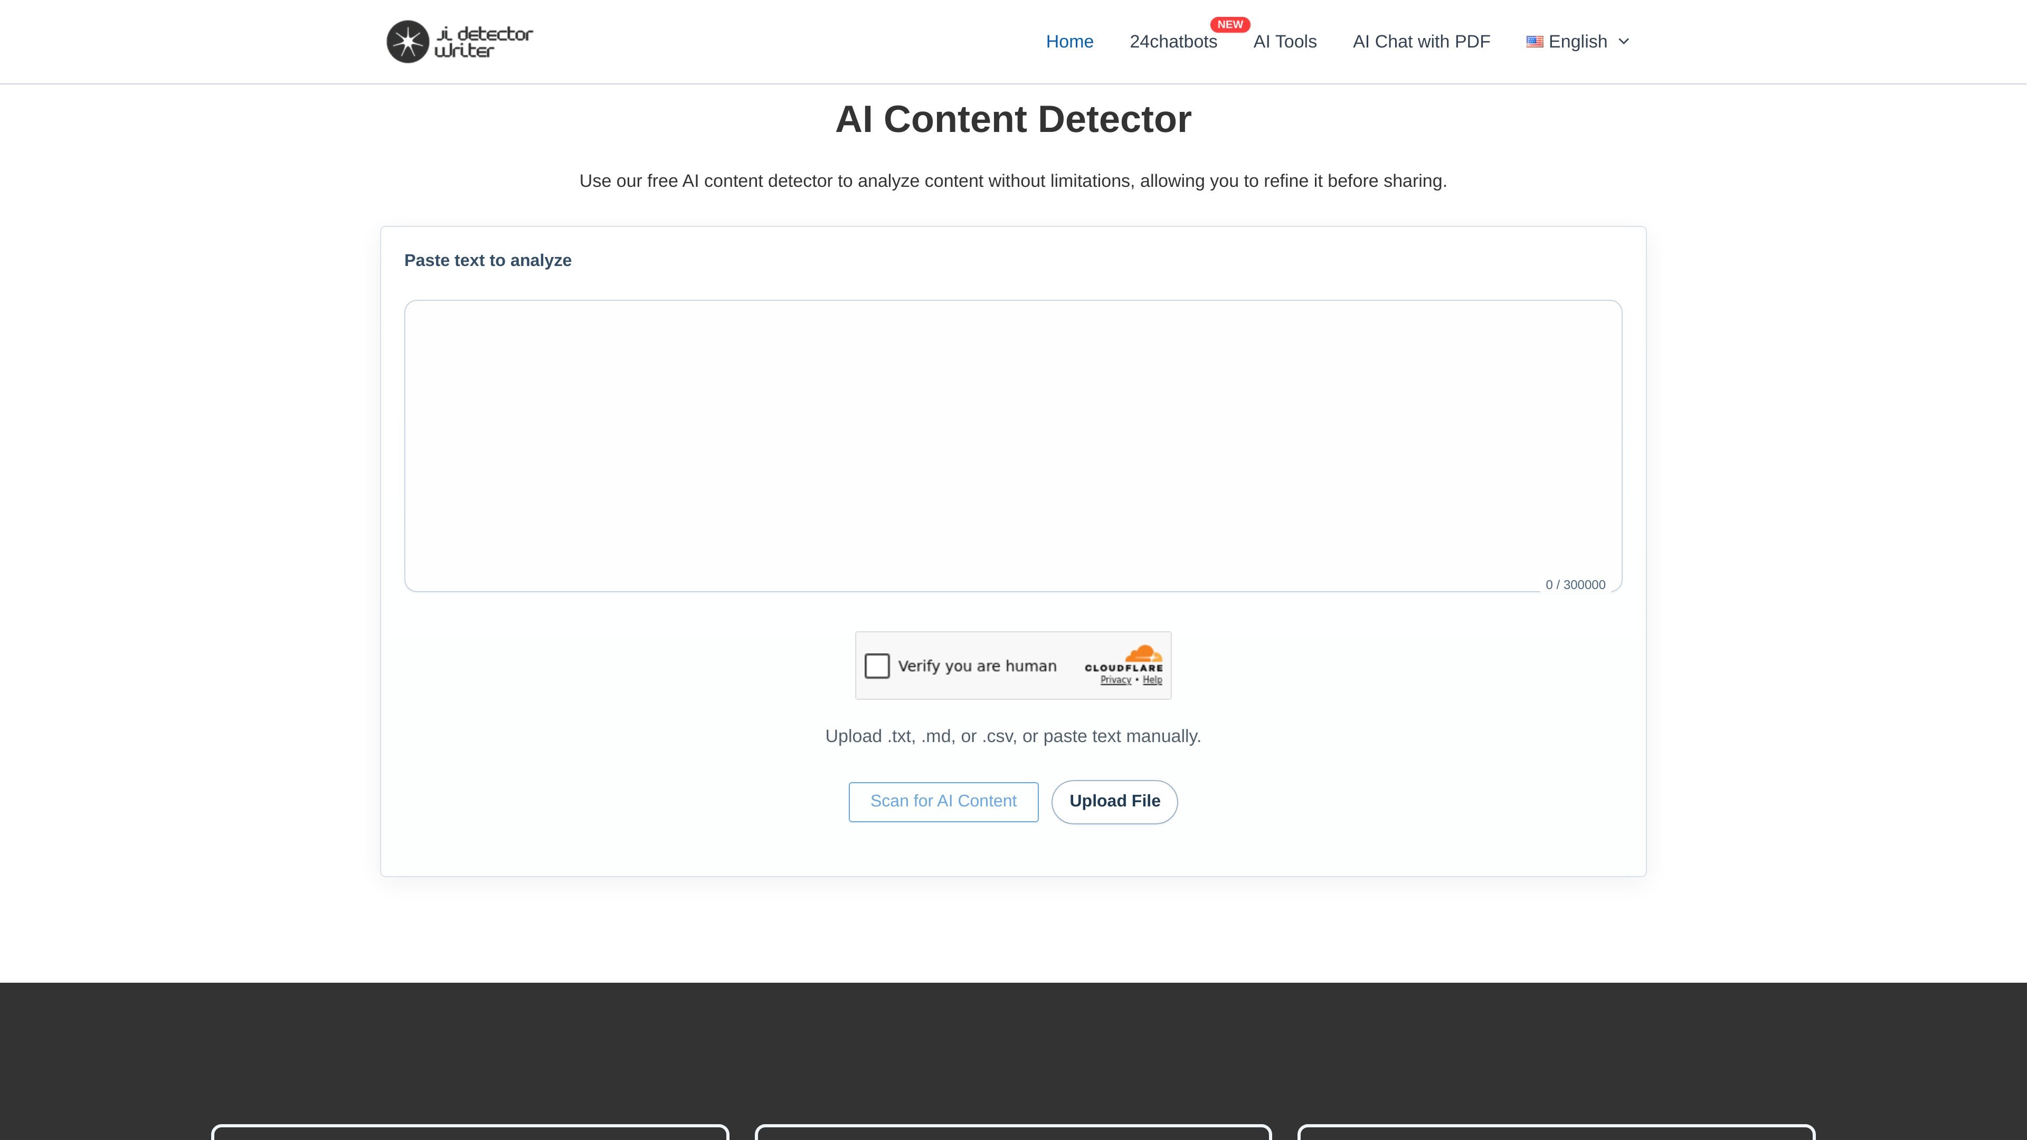Viewport: 2027px width, 1140px height.
Task: Expand the English language dropdown arrow
Action: click(x=1623, y=42)
